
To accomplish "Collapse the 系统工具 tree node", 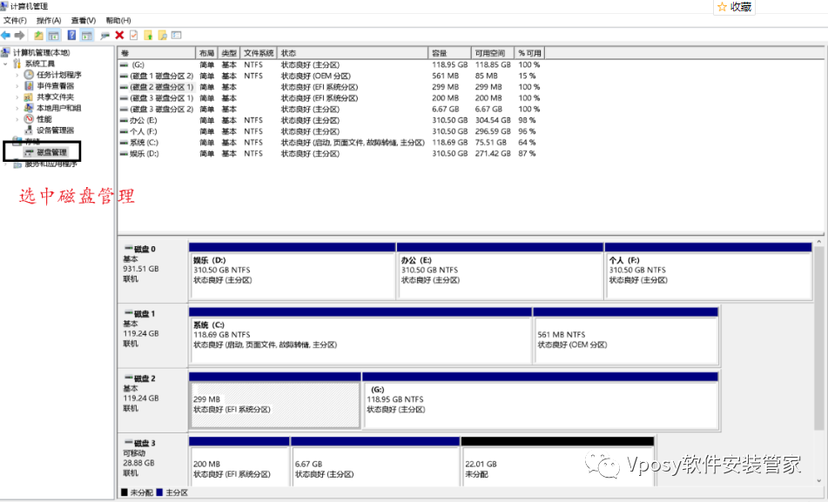I will coord(6,64).
